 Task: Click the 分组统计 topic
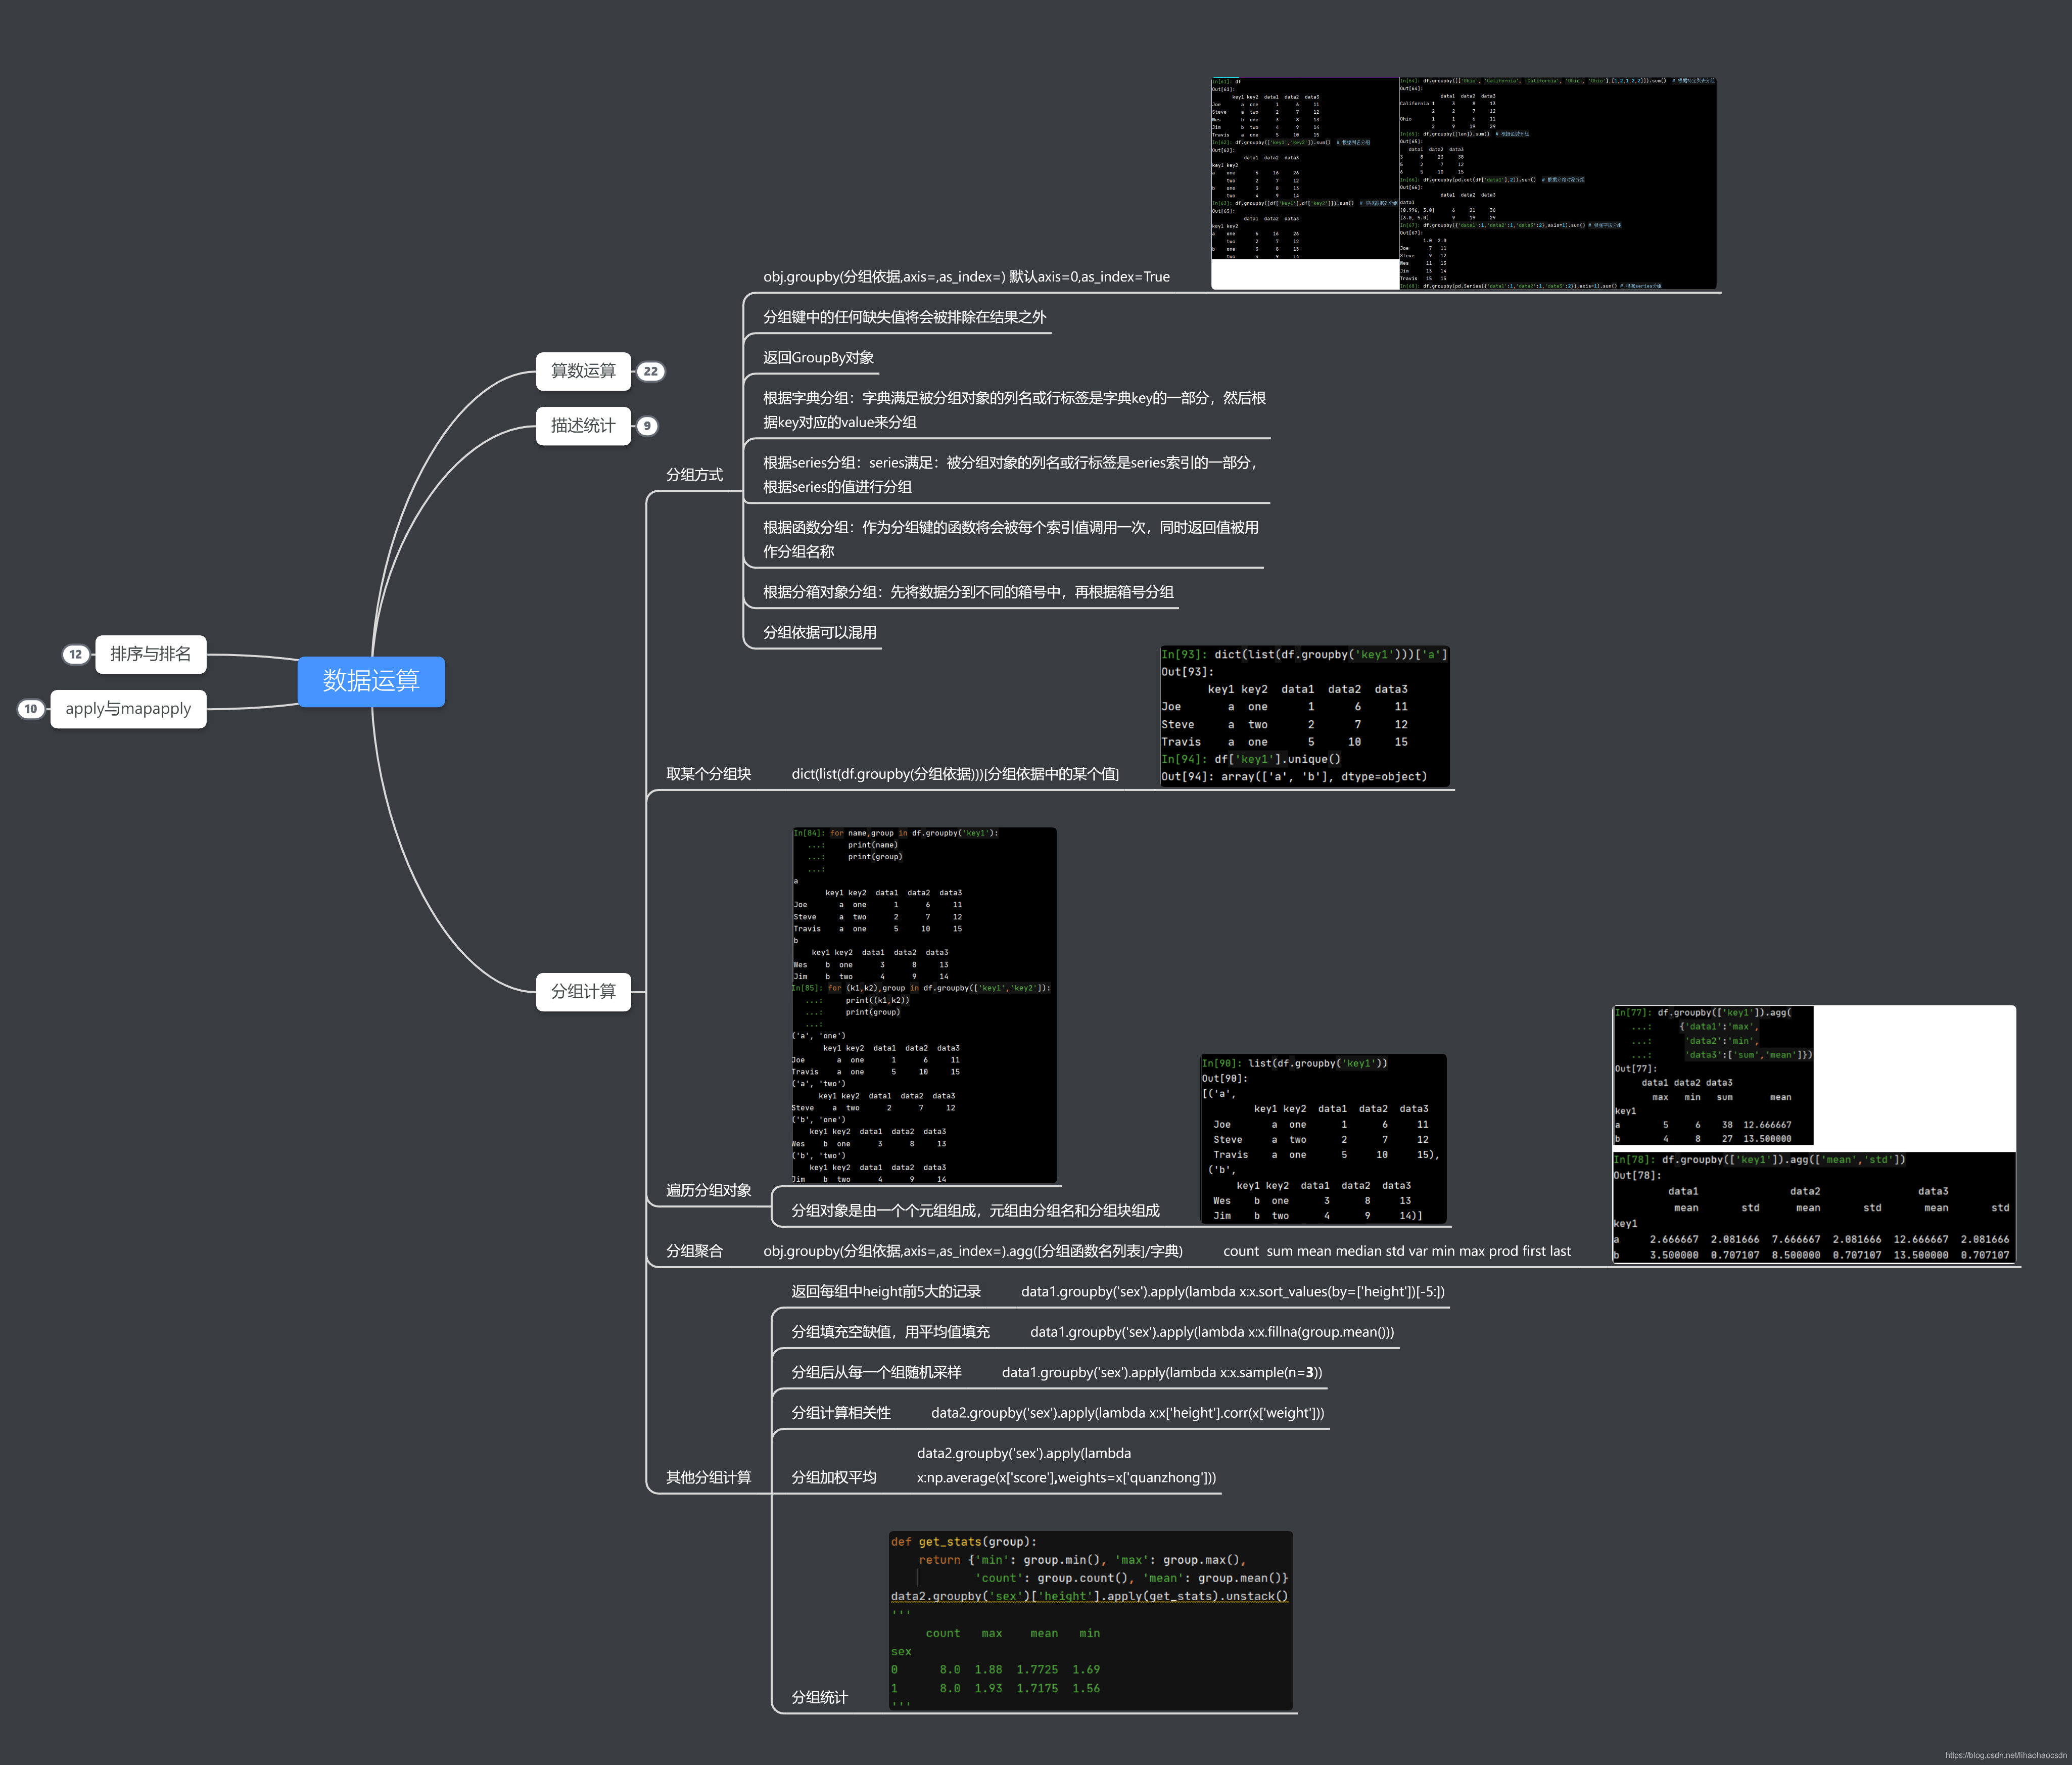819,1698
